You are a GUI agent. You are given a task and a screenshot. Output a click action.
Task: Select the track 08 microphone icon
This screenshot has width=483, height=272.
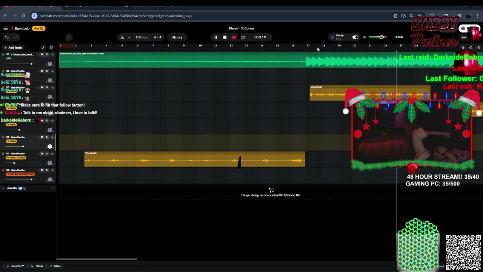click(x=3, y=170)
